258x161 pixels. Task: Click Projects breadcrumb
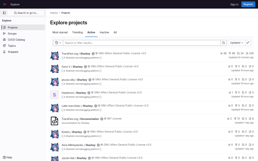click(x=66, y=13)
